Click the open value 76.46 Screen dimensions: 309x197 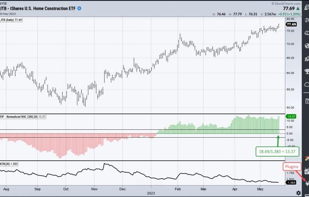click(x=221, y=14)
